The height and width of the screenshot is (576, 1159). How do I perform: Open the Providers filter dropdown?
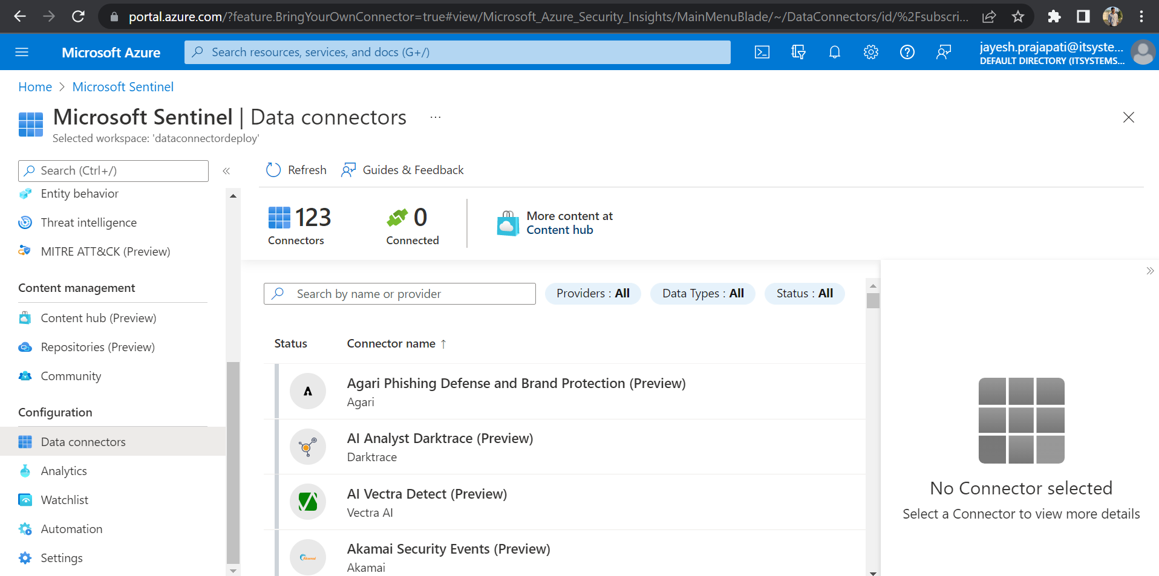click(x=593, y=293)
